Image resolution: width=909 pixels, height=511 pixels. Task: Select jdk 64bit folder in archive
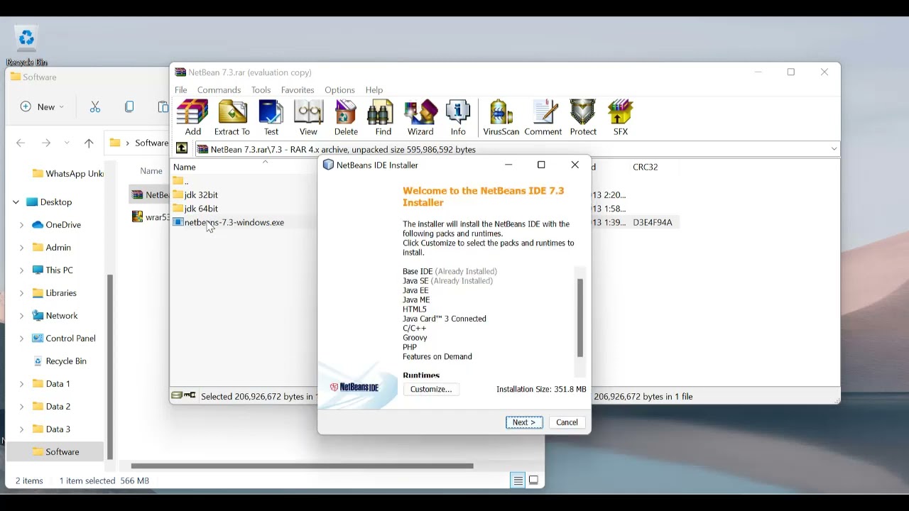(195, 209)
